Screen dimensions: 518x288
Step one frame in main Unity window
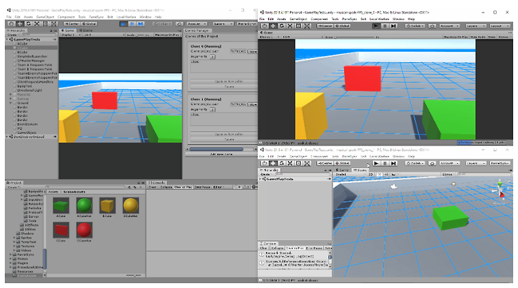pyautogui.click(x=140, y=23)
